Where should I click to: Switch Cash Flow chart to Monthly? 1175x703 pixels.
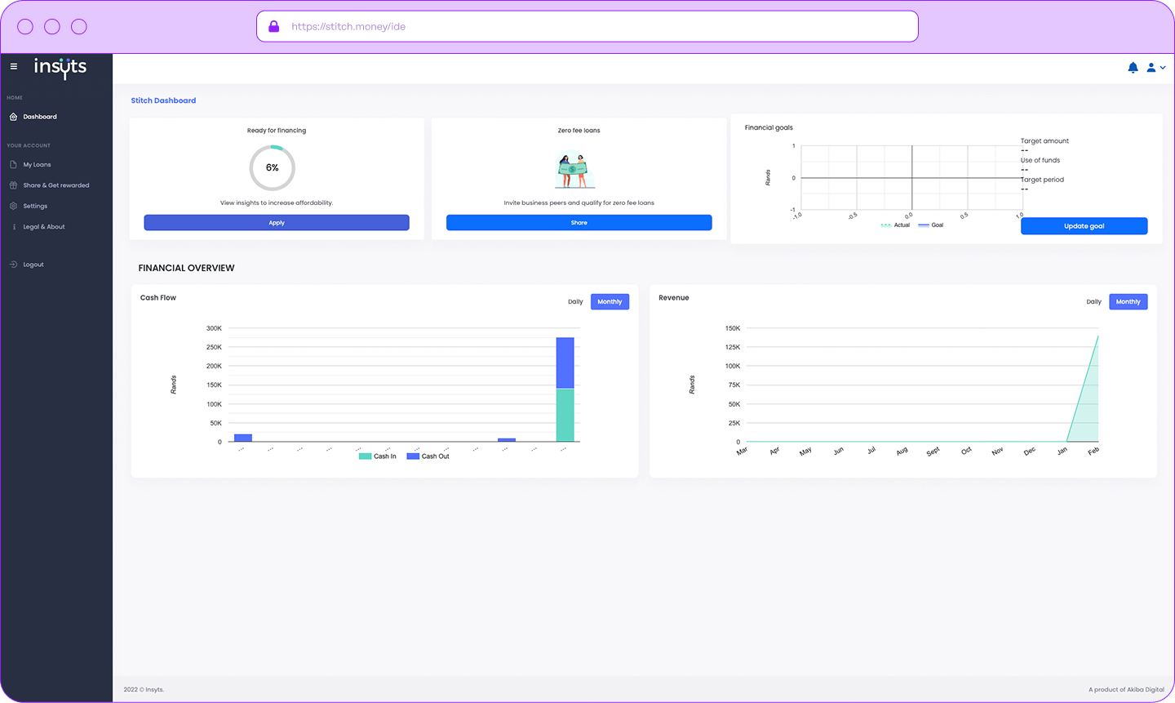(x=610, y=302)
